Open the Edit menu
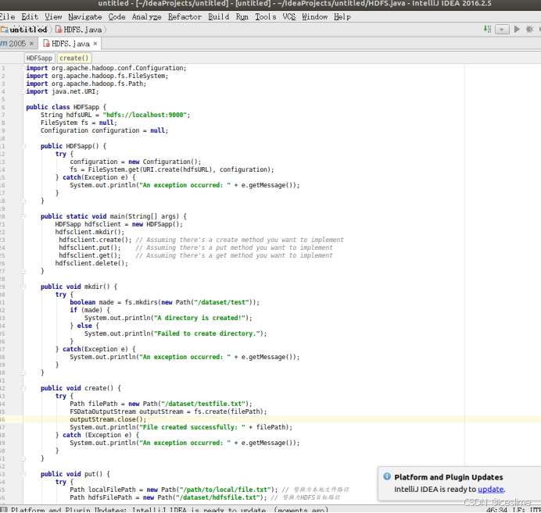541x513 pixels. coord(30,16)
